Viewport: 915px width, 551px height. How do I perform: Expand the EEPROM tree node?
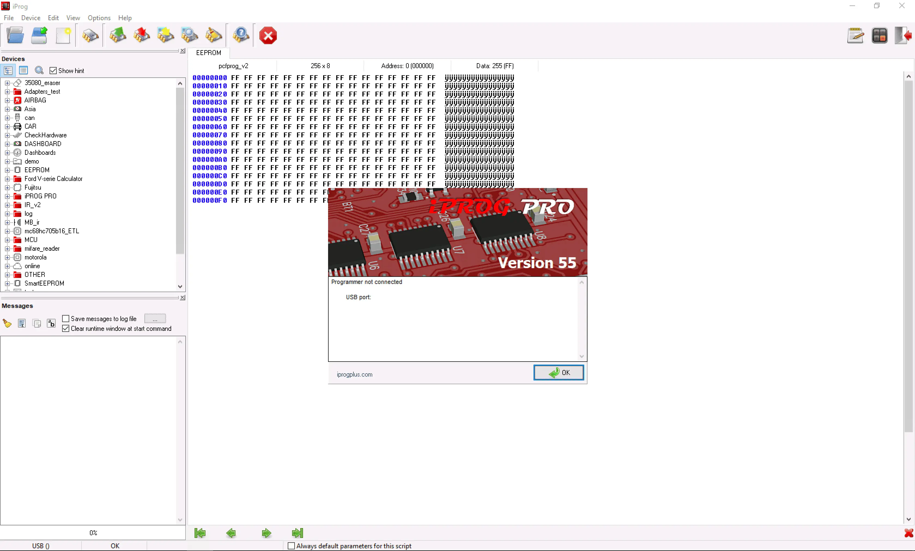coord(7,170)
